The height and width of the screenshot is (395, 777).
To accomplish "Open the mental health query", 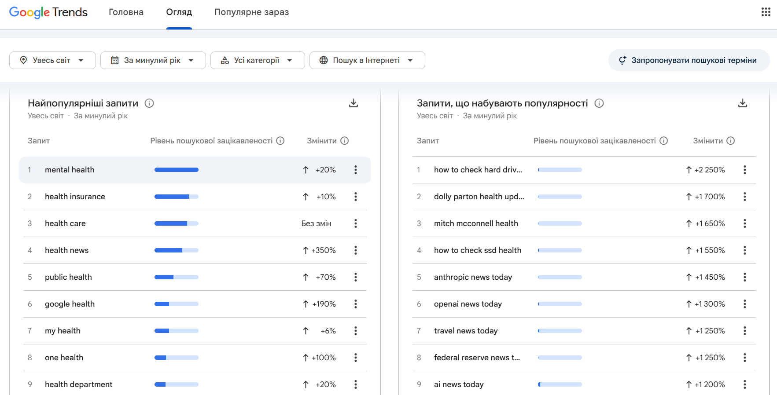I will (x=70, y=170).
